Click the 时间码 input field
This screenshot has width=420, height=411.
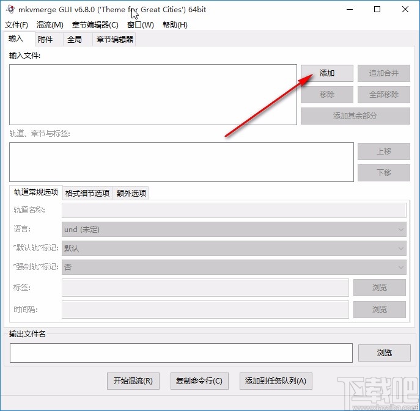coord(205,310)
